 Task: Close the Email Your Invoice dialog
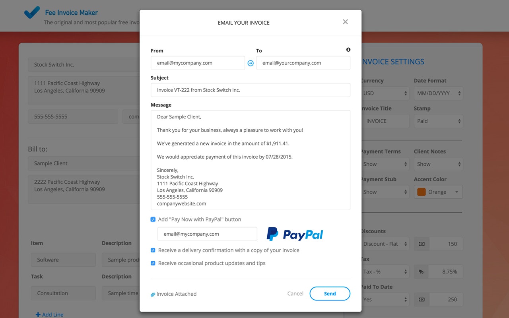click(x=345, y=22)
